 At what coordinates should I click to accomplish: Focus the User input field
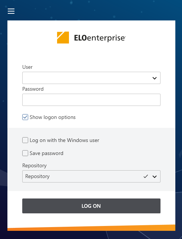(x=91, y=78)
